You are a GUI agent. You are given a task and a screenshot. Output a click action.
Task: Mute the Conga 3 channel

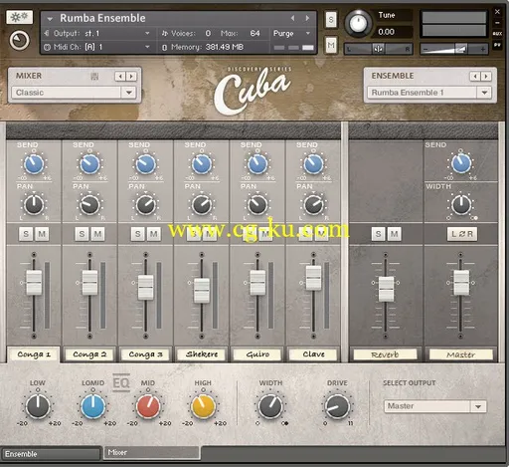pyautogui.click(x=154, y=234)
